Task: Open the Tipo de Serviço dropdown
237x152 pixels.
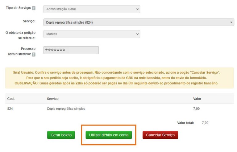Action: 92,9
